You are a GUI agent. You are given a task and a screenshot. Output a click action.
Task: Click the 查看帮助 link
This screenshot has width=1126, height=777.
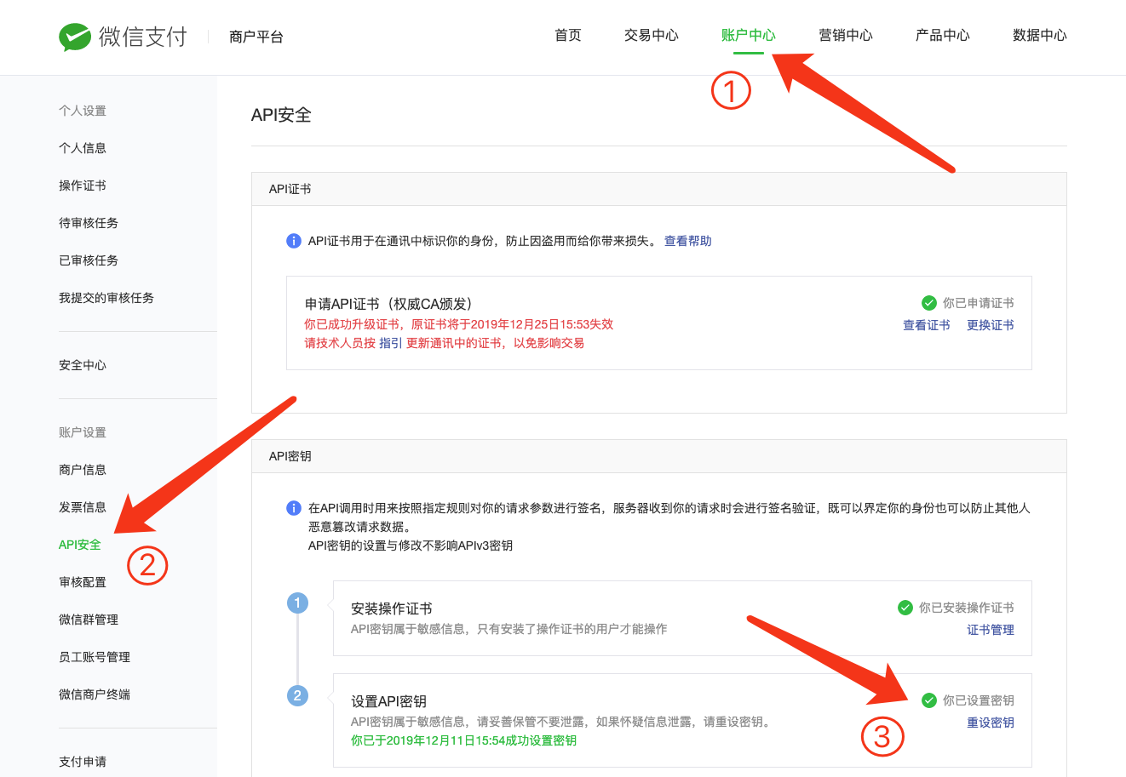(x=688, y=241)
